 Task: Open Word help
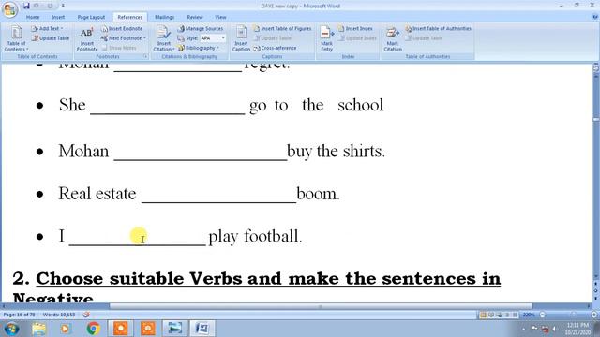point(595,17)
